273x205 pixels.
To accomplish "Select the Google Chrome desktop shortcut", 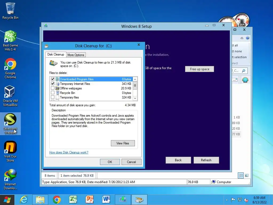I will coord(10,68).
